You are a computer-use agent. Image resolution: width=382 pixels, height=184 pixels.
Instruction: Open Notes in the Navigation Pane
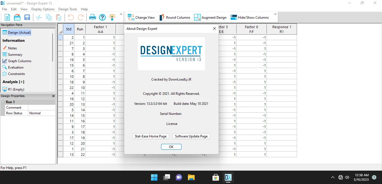(10, 48)
